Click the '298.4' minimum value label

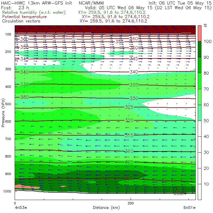click(180, 193)
